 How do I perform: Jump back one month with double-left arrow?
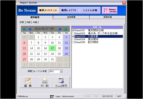24,29
